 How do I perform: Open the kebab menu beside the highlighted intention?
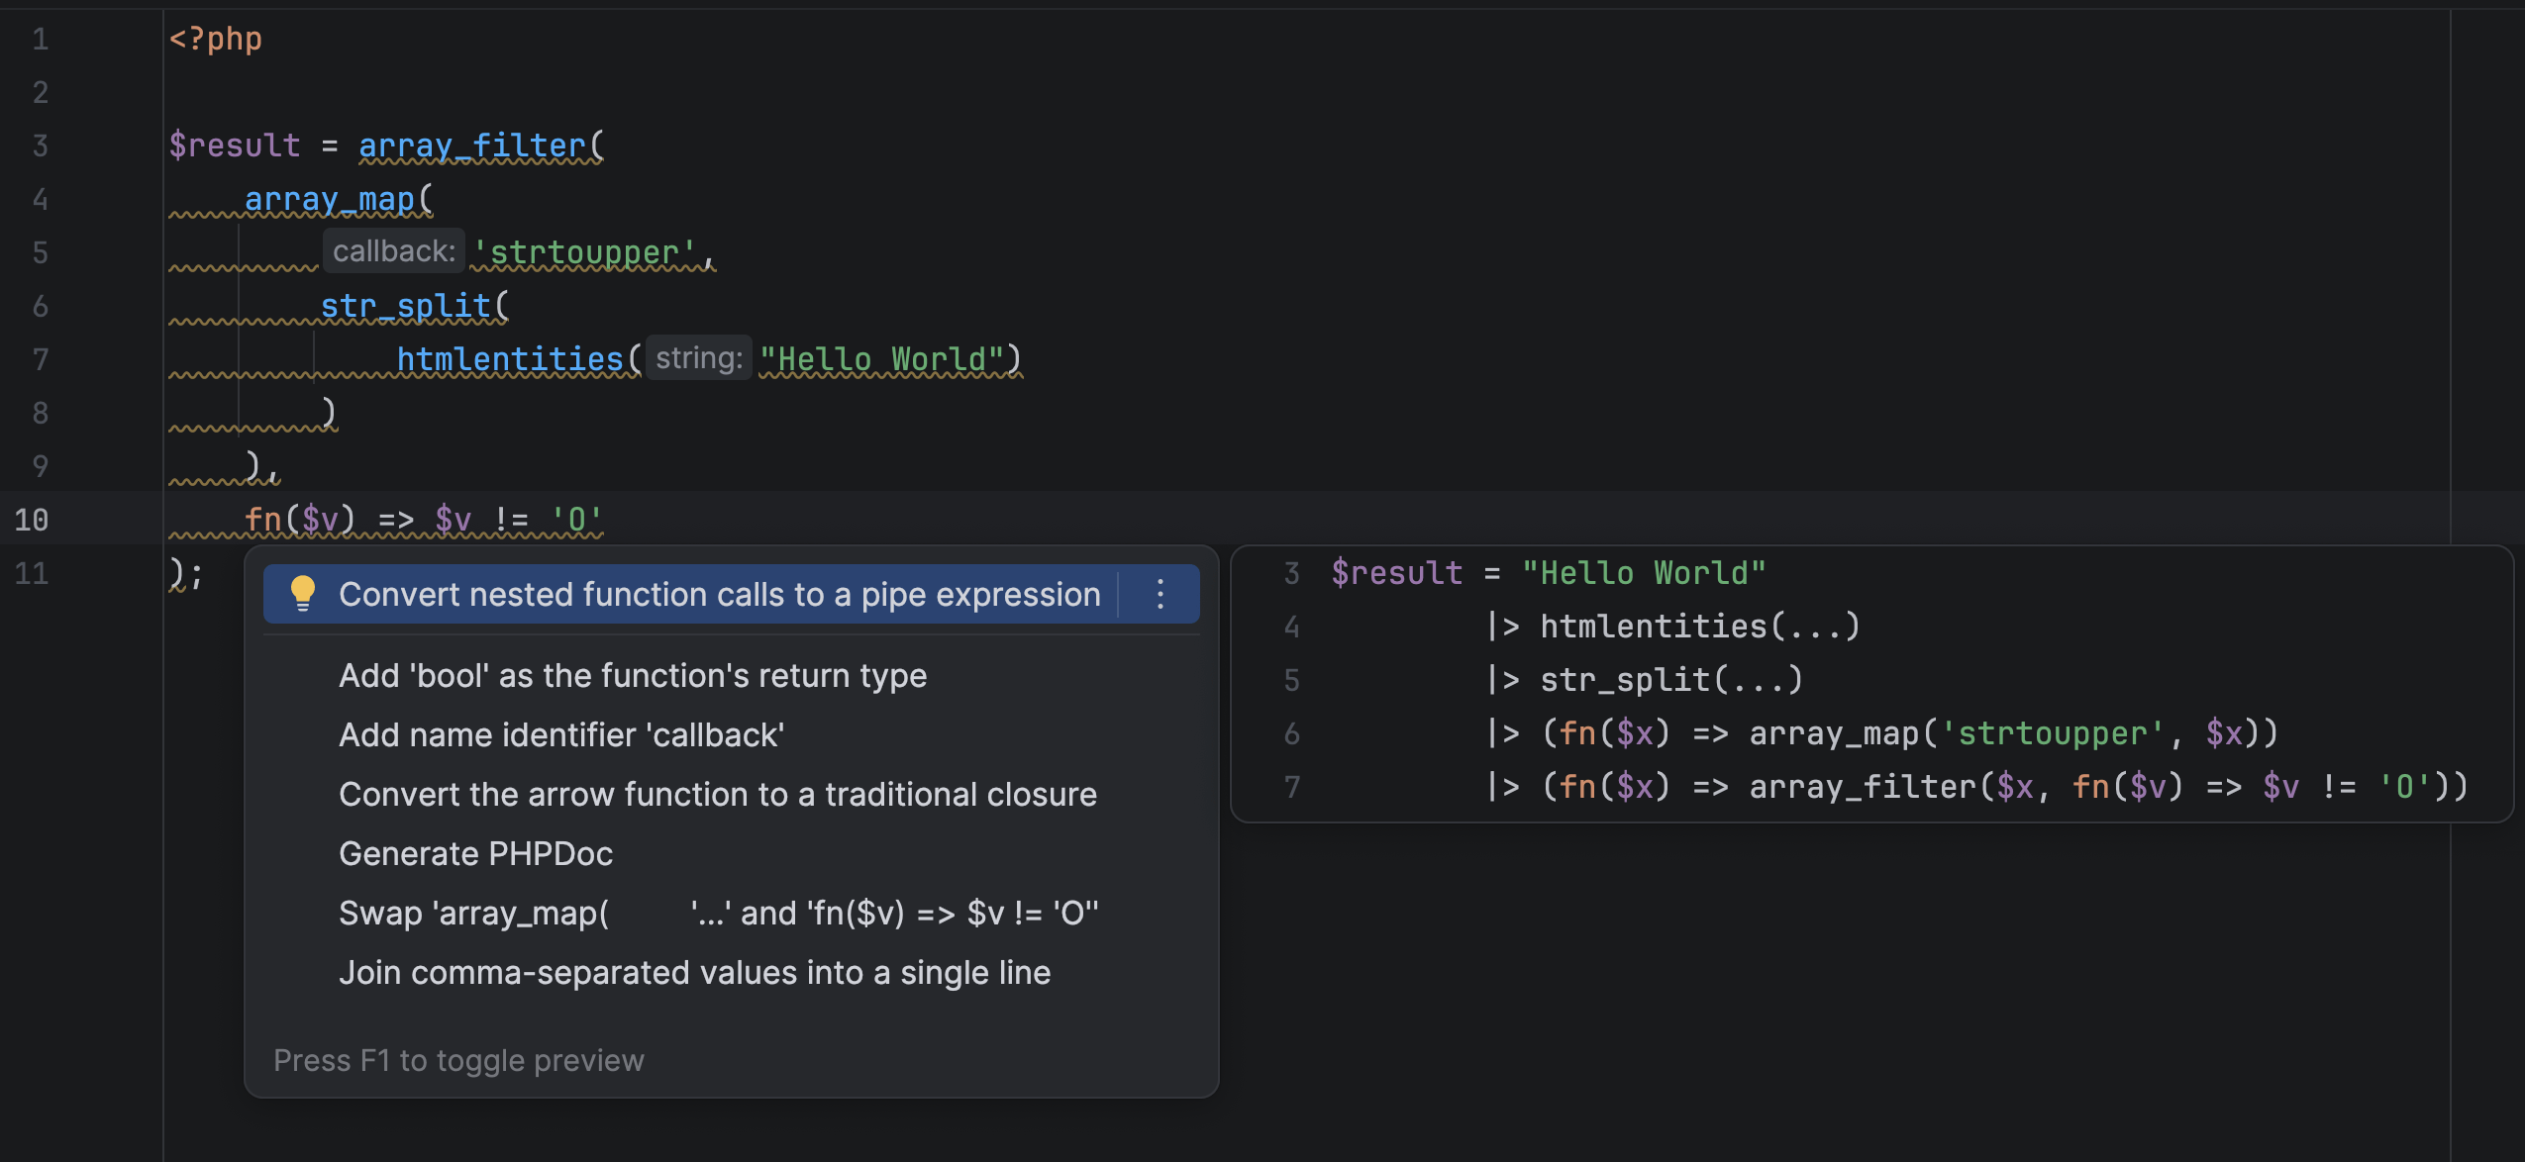pos(1161,593)
